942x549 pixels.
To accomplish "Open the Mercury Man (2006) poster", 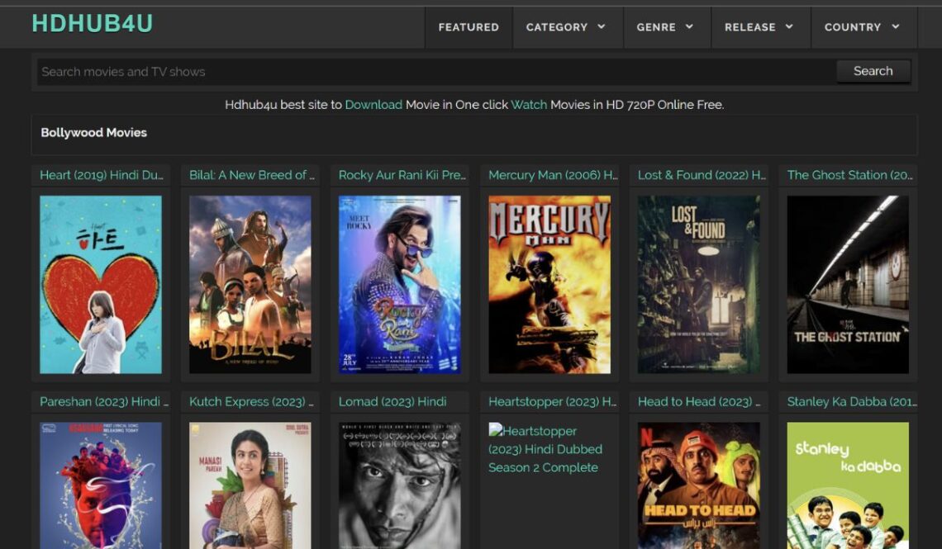I will (x=549, y=284).
